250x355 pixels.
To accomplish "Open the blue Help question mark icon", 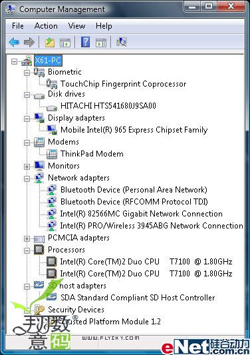I will point(85,42).
